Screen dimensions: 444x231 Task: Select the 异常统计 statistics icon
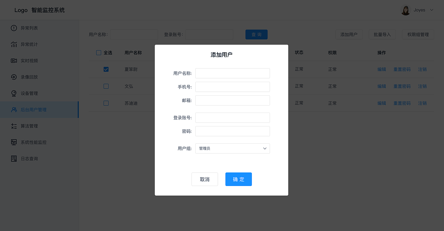pos(13,44)
